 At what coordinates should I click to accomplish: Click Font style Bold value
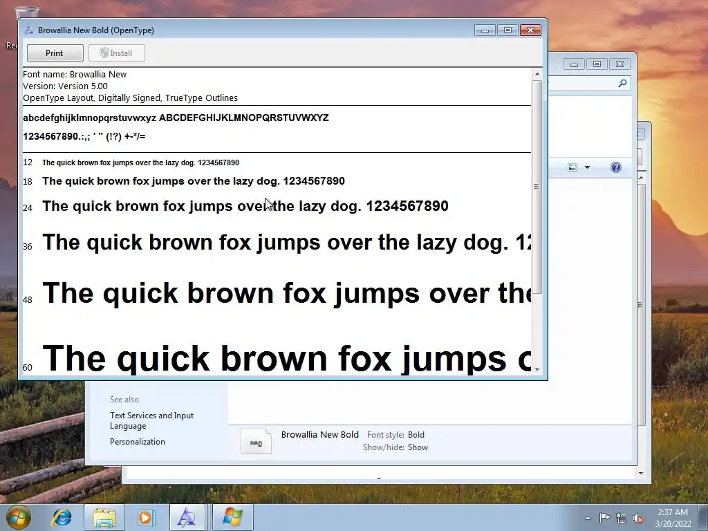pos(416,435)
